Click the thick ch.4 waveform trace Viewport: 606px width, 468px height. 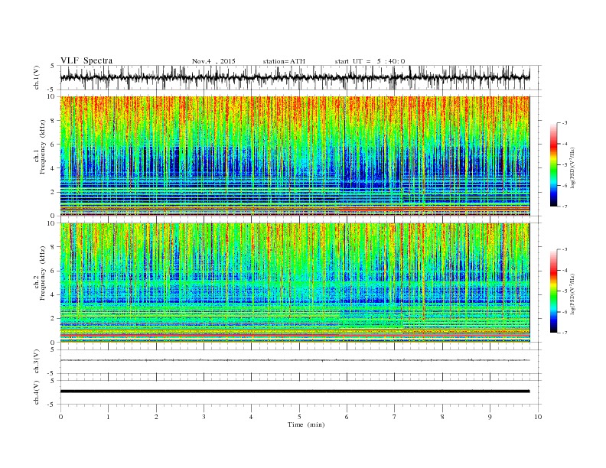point(295,392)
